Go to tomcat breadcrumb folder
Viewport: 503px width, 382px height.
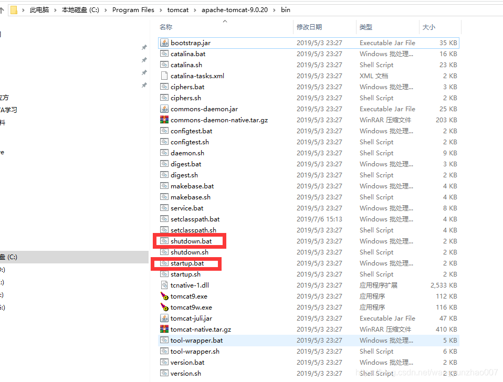coord(178,10)
